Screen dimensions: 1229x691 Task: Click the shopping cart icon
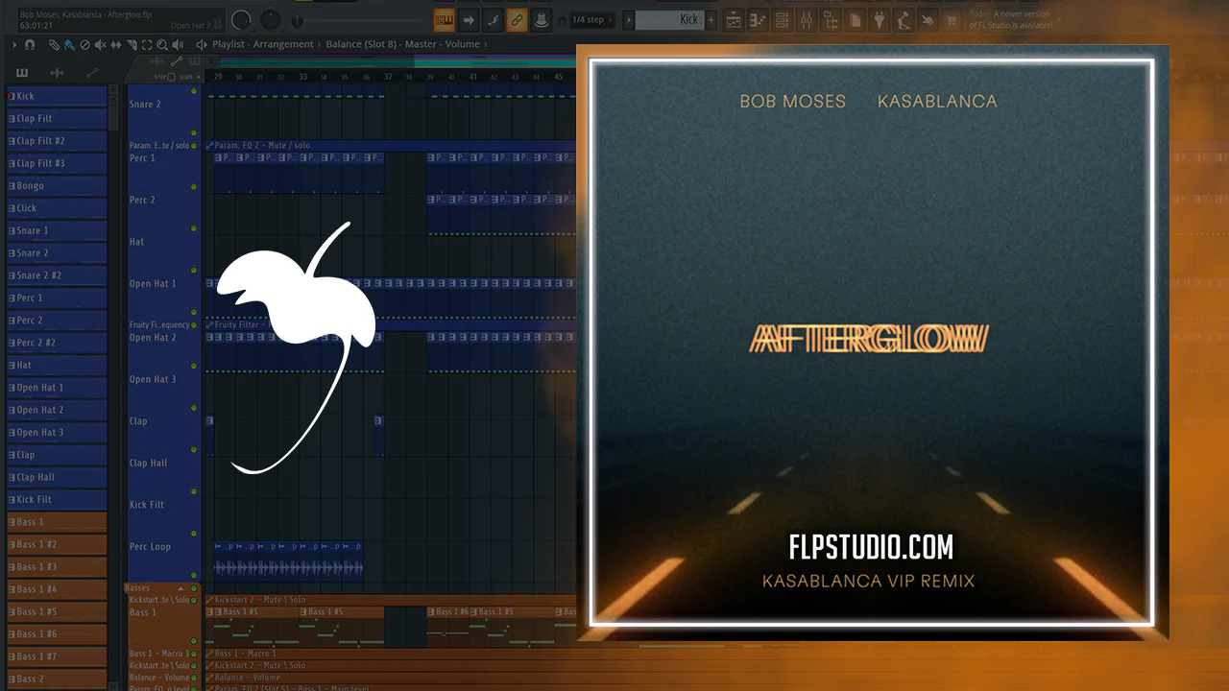[x=952, y=19]
